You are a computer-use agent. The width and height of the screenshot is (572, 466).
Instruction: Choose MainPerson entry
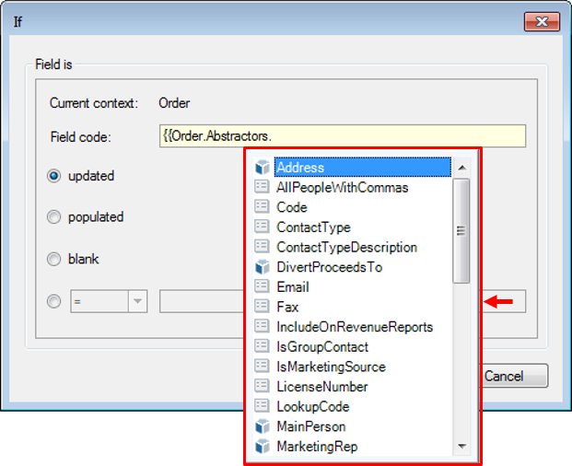tap(311, 426)
